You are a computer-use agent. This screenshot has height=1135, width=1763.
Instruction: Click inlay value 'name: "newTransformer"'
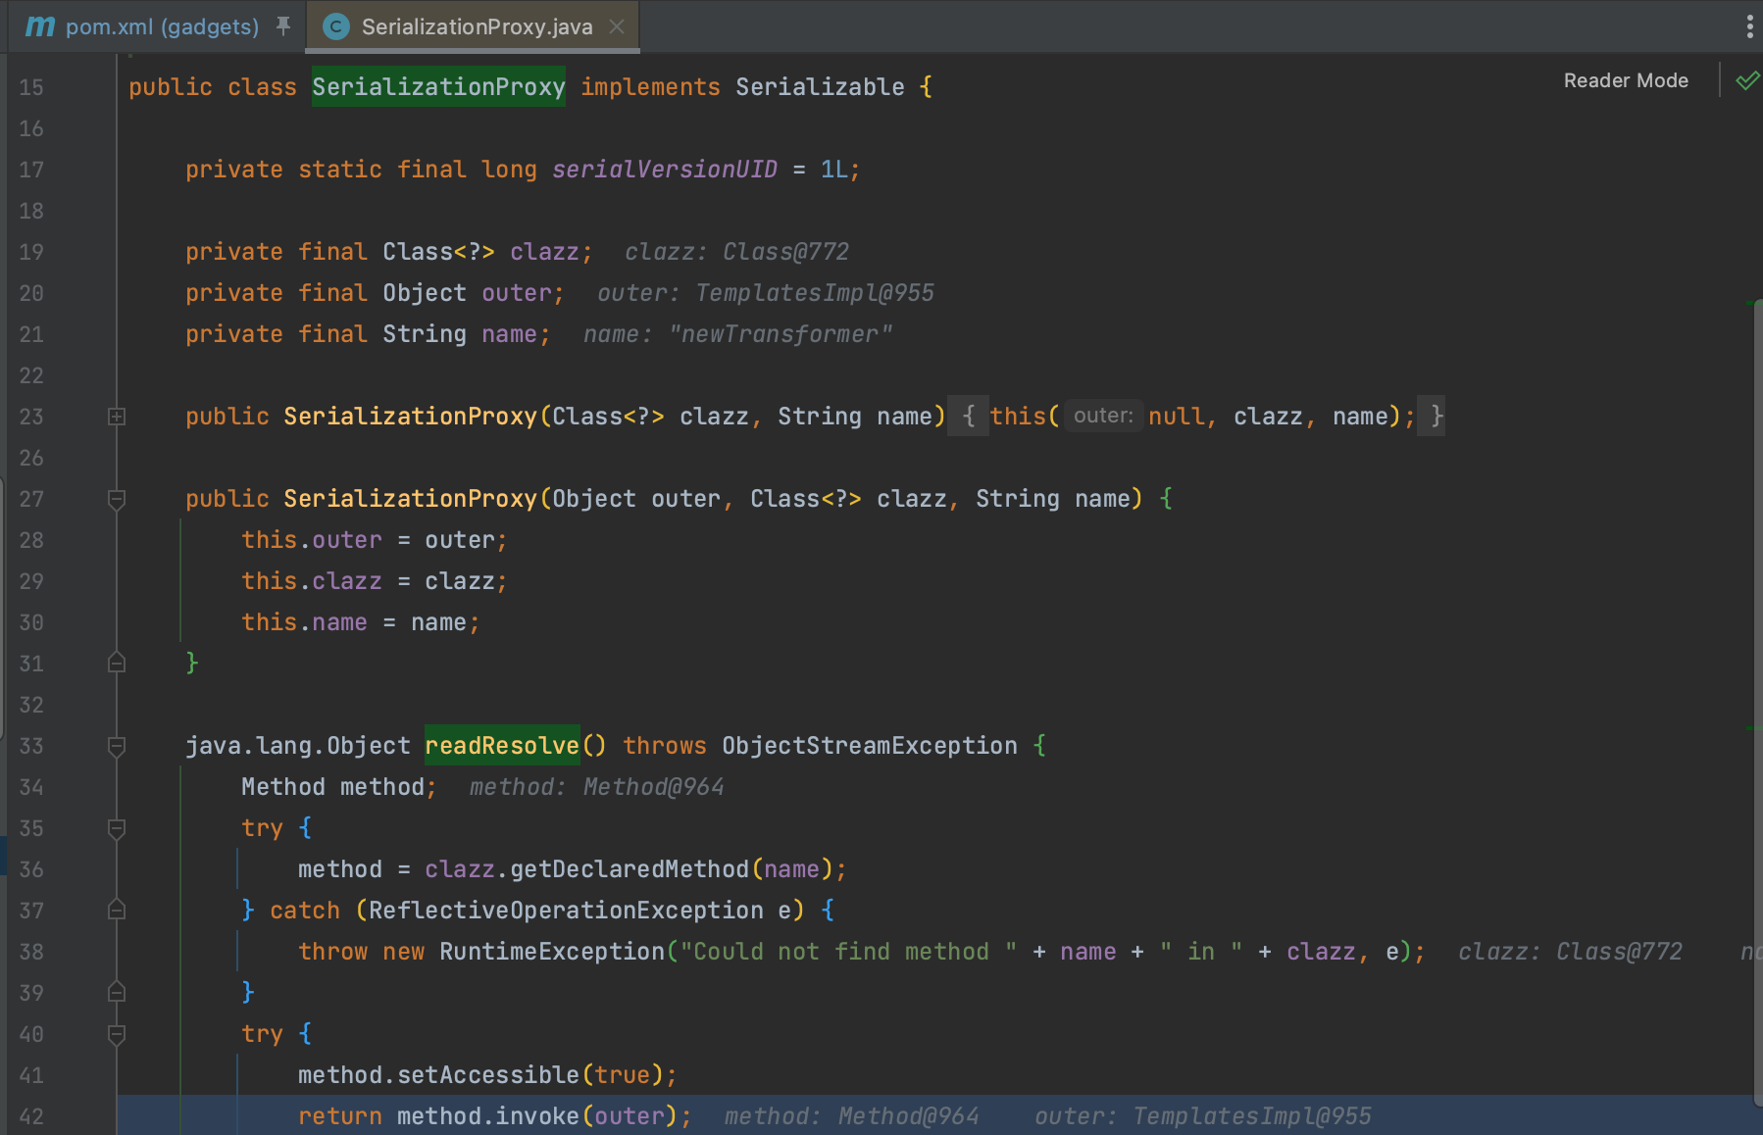pos(737,334)
